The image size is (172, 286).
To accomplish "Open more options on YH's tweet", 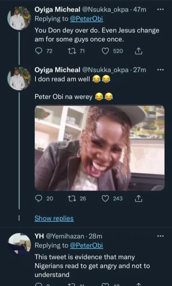I will click(160, 236).
